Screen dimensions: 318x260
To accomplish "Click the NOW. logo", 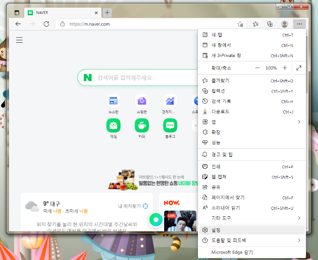I will (172, 203).
